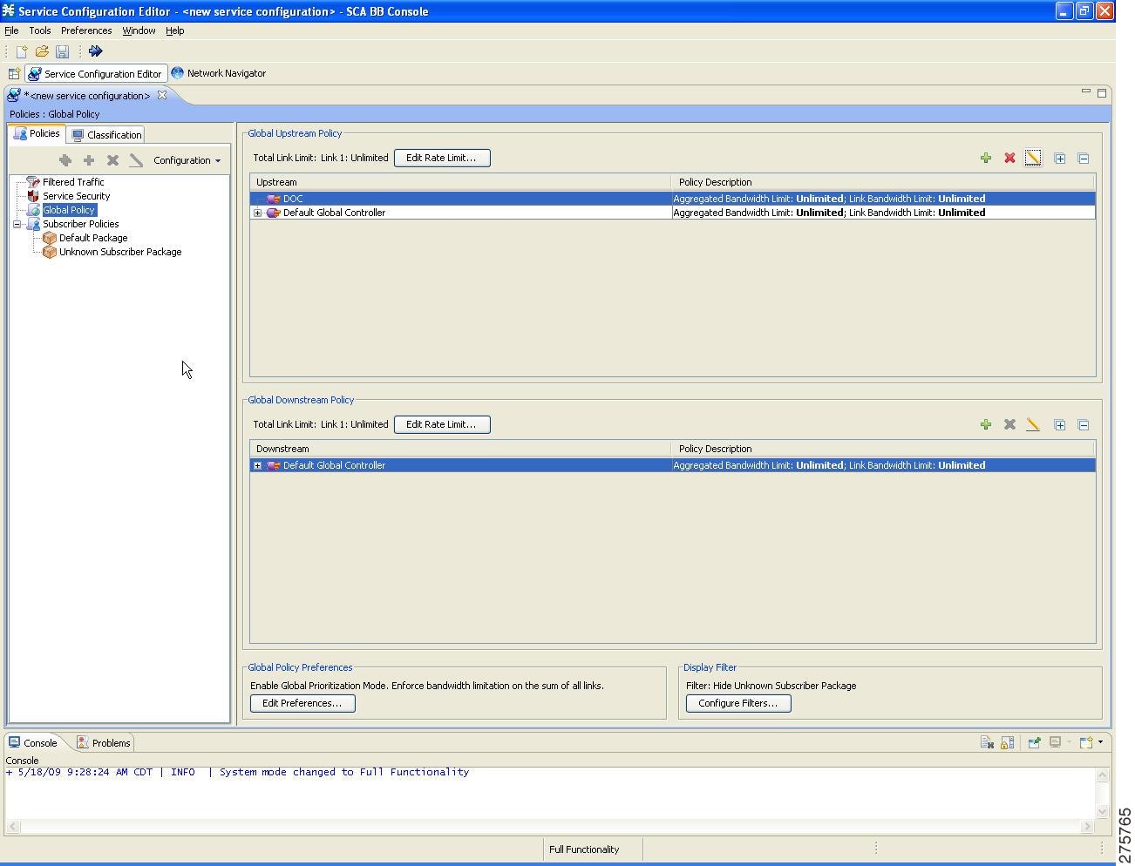
Task: Delete selected upstream controller using red X
Action: [x=1009, y=158]
